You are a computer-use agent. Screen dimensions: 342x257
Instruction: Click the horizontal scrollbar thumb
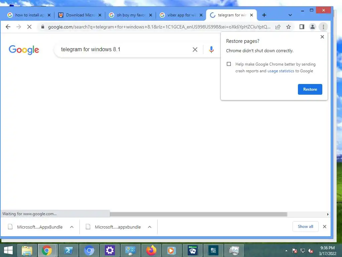(198, 214)
